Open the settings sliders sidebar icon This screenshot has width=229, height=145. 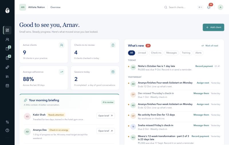7,122
